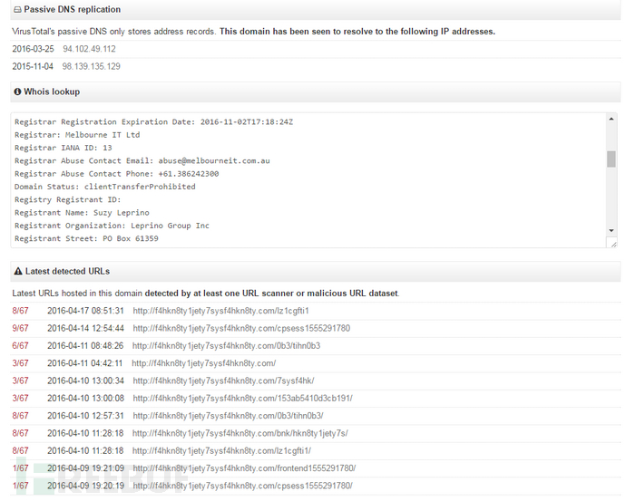
Task: Open IP address 94.102.49.112
Action: point(89,49)
